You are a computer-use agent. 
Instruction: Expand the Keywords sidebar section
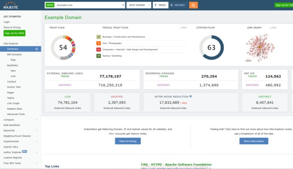pyautogui.click(x=37, y=130)
